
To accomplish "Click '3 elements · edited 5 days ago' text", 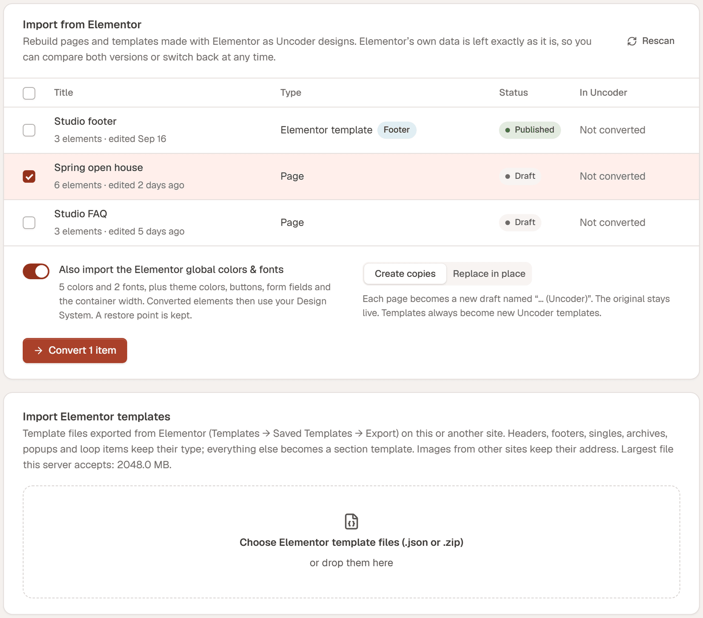I will [x=119, y=231].
